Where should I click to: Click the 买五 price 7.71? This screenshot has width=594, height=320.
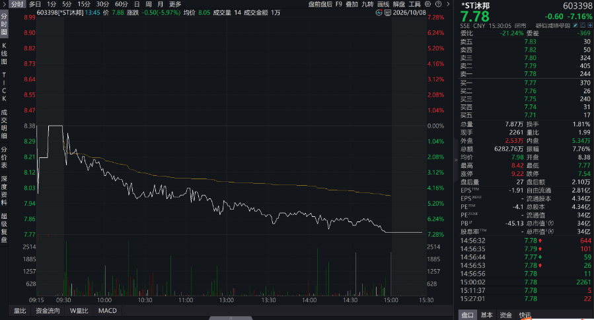pyautogui.click(x=531, y=115)
